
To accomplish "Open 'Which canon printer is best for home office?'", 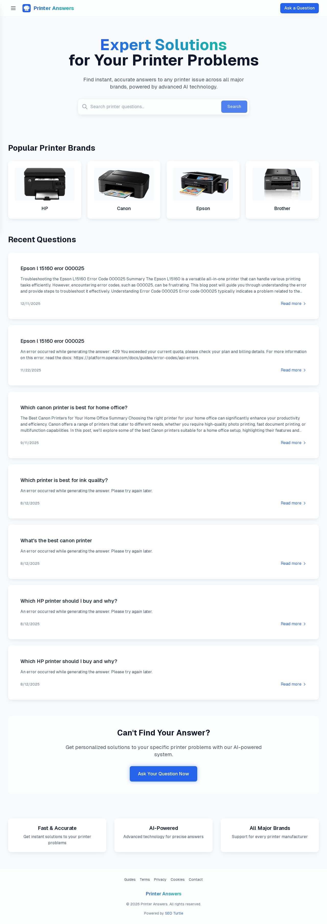I will tap(74, 408).
